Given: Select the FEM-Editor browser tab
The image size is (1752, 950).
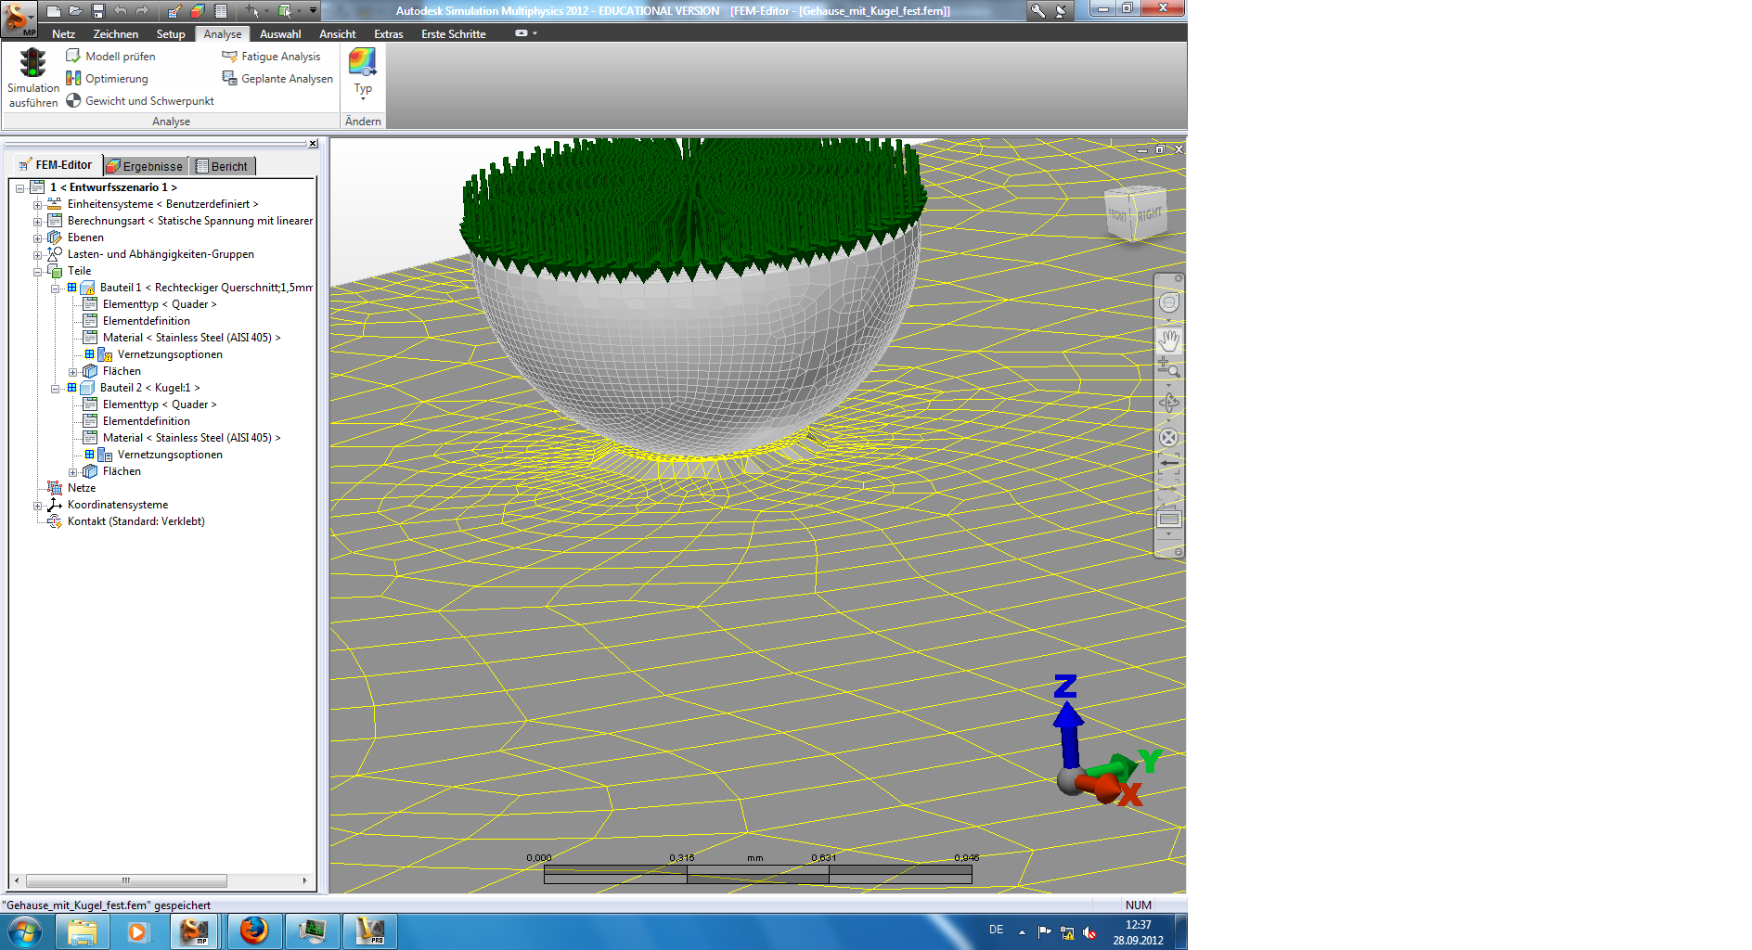Looking at the screenshot, I should click(56, 165).
